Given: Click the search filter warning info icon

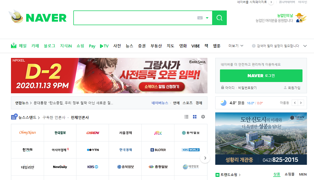Looking at the screenshot, I should coord(254,46).
